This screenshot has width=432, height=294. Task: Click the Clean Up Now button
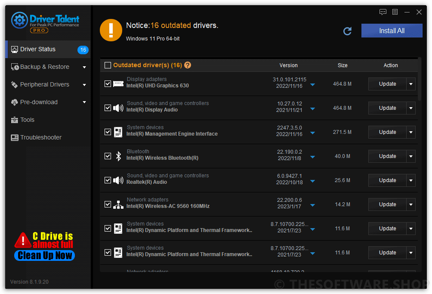45,255
